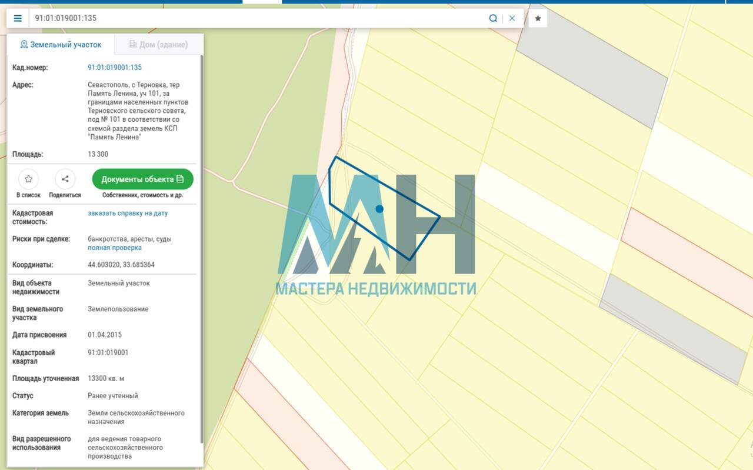Image resolution: width=753 pixels, height=470 pixels.
Task: Switch to the 'Дом (здание)' tab
Action: click(x=158, y=45)
